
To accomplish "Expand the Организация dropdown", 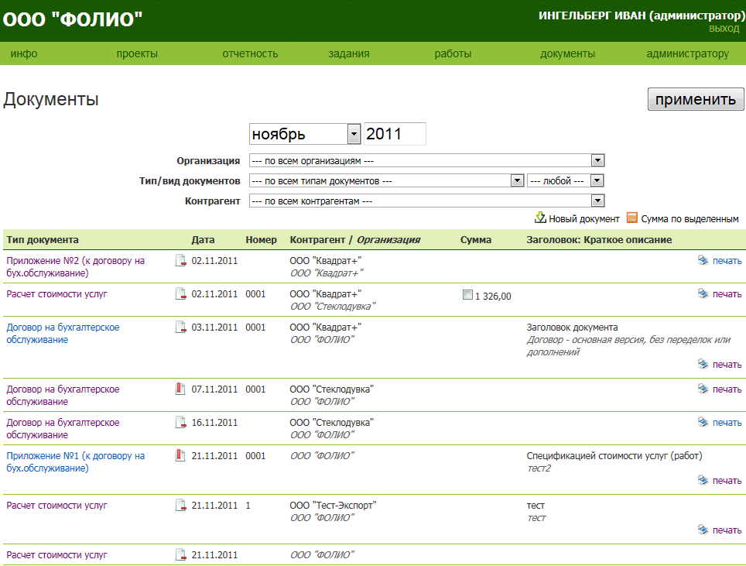I will click(x=597, y=160).
